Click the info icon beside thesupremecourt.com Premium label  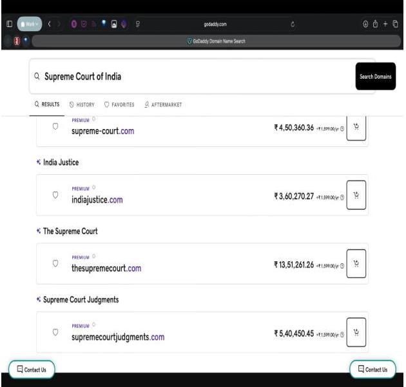click(93, 256)
